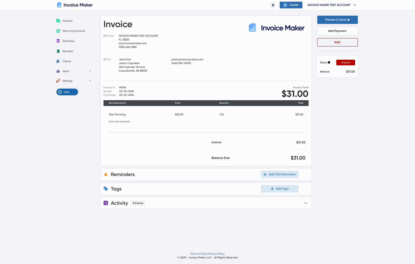The image size is (415, 264).
Task: Click Preview & Send button
Action: pyautogui.click(x=337, y=20)
